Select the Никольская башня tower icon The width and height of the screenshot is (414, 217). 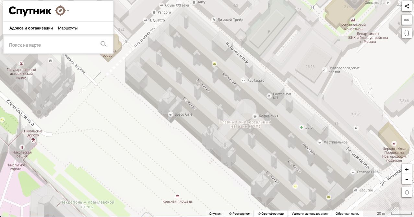click(22, 147)
